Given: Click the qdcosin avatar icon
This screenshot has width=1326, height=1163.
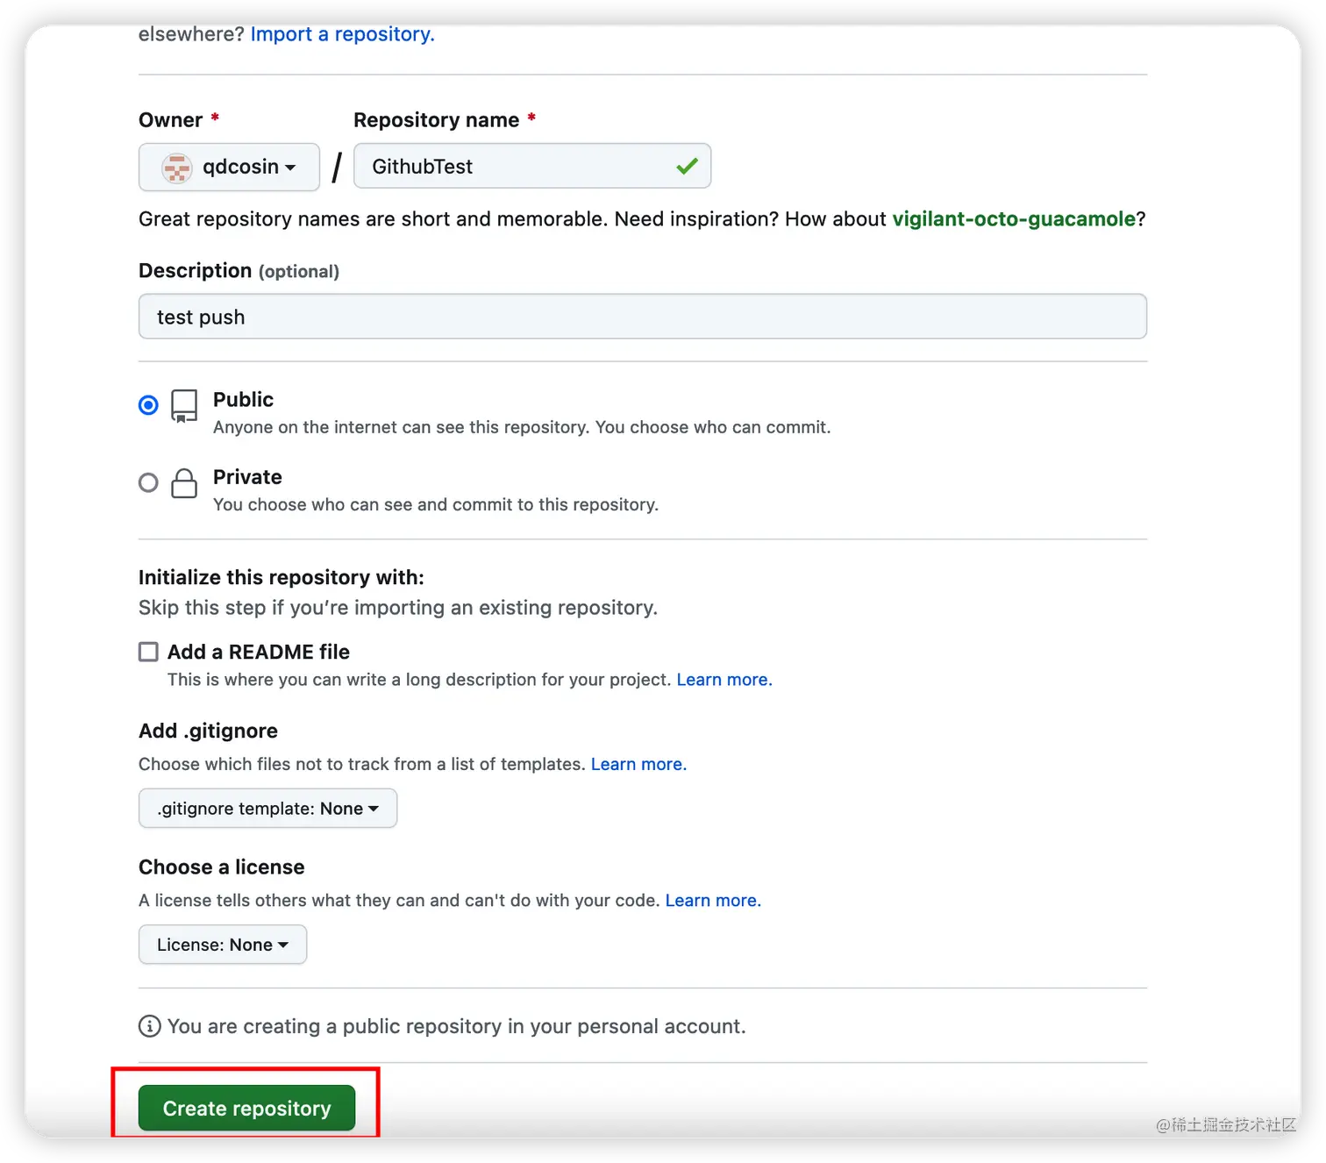Looking at the screenshot, I should tap(176, 168).
